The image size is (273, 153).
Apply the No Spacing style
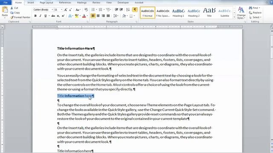click(163, 13)
